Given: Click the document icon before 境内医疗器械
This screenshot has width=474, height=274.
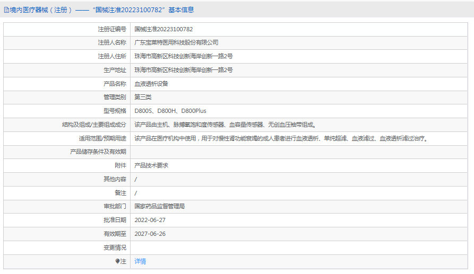Looking at the screenshot, I should click(6, 10).
